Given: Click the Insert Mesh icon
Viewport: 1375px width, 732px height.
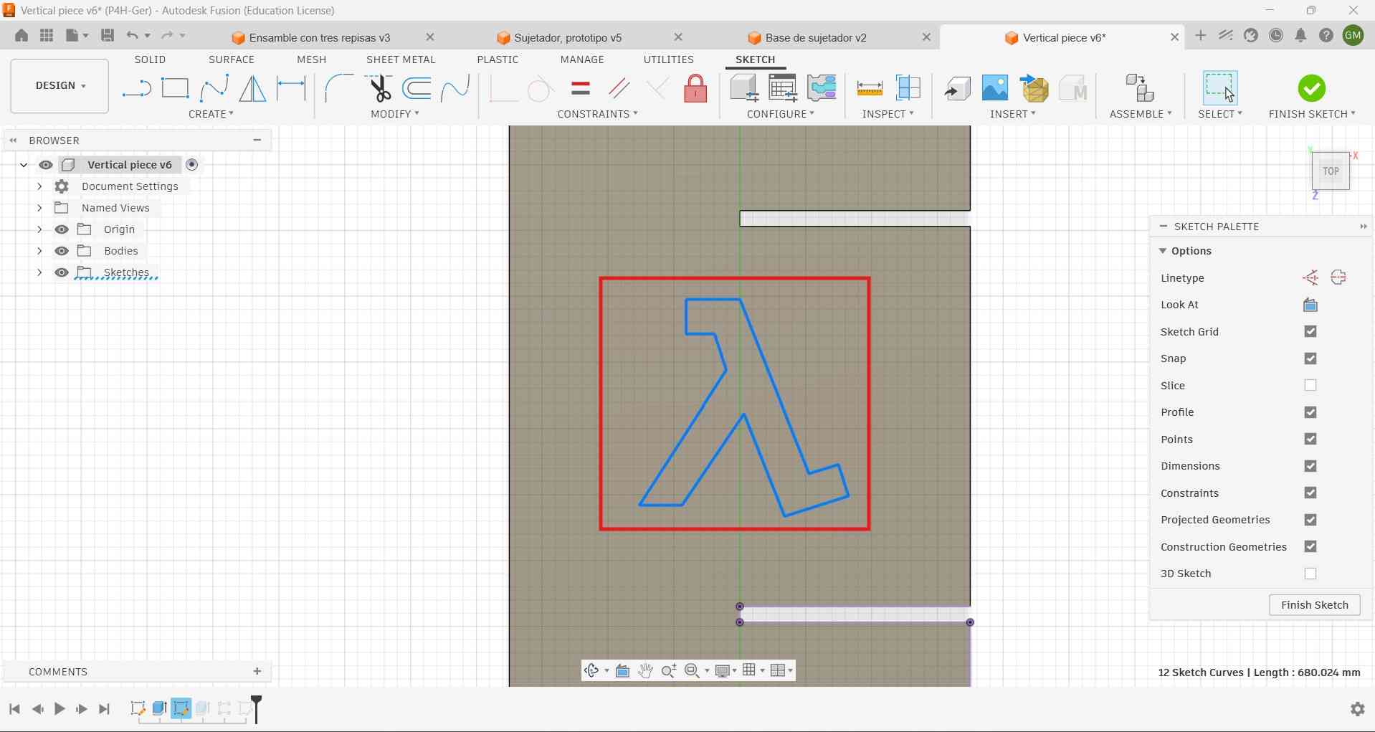Looking at the screenshot, I should click(x=1034, y=88).
